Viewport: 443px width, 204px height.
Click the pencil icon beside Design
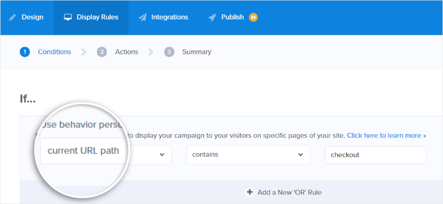[x=12, y=18]
